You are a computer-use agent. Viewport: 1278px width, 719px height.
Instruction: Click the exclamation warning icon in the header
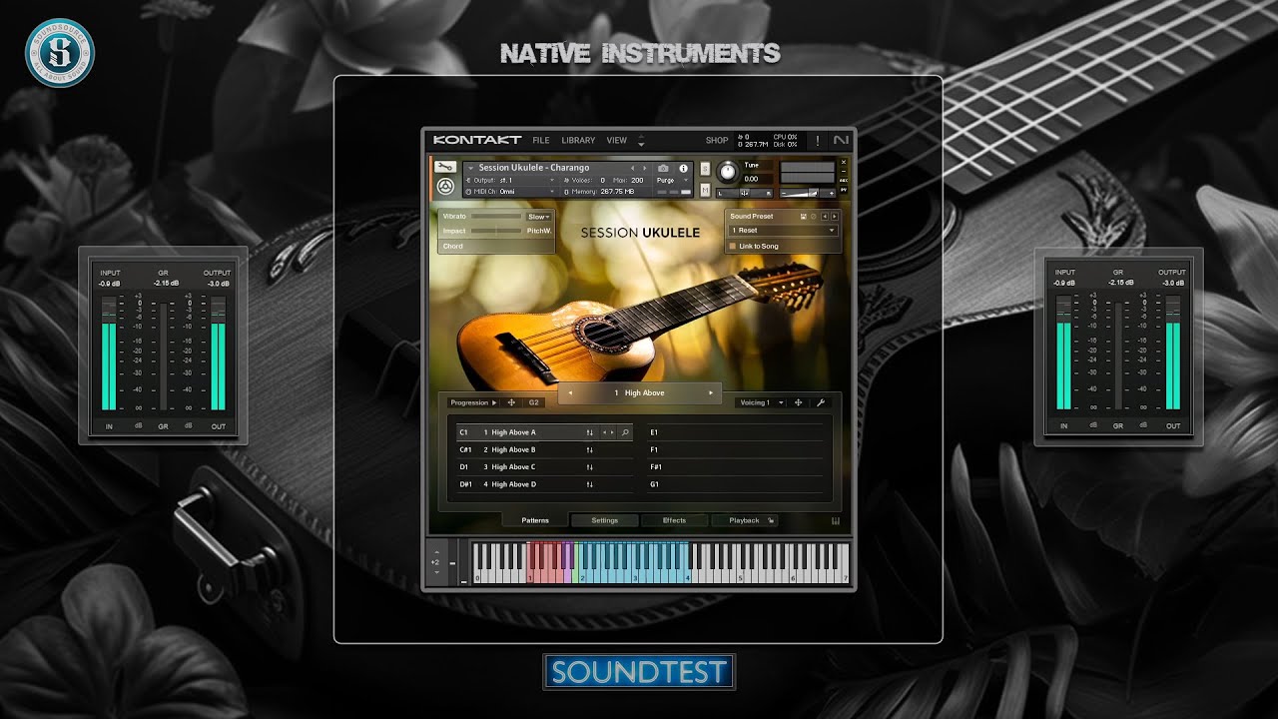pos(818,141)
